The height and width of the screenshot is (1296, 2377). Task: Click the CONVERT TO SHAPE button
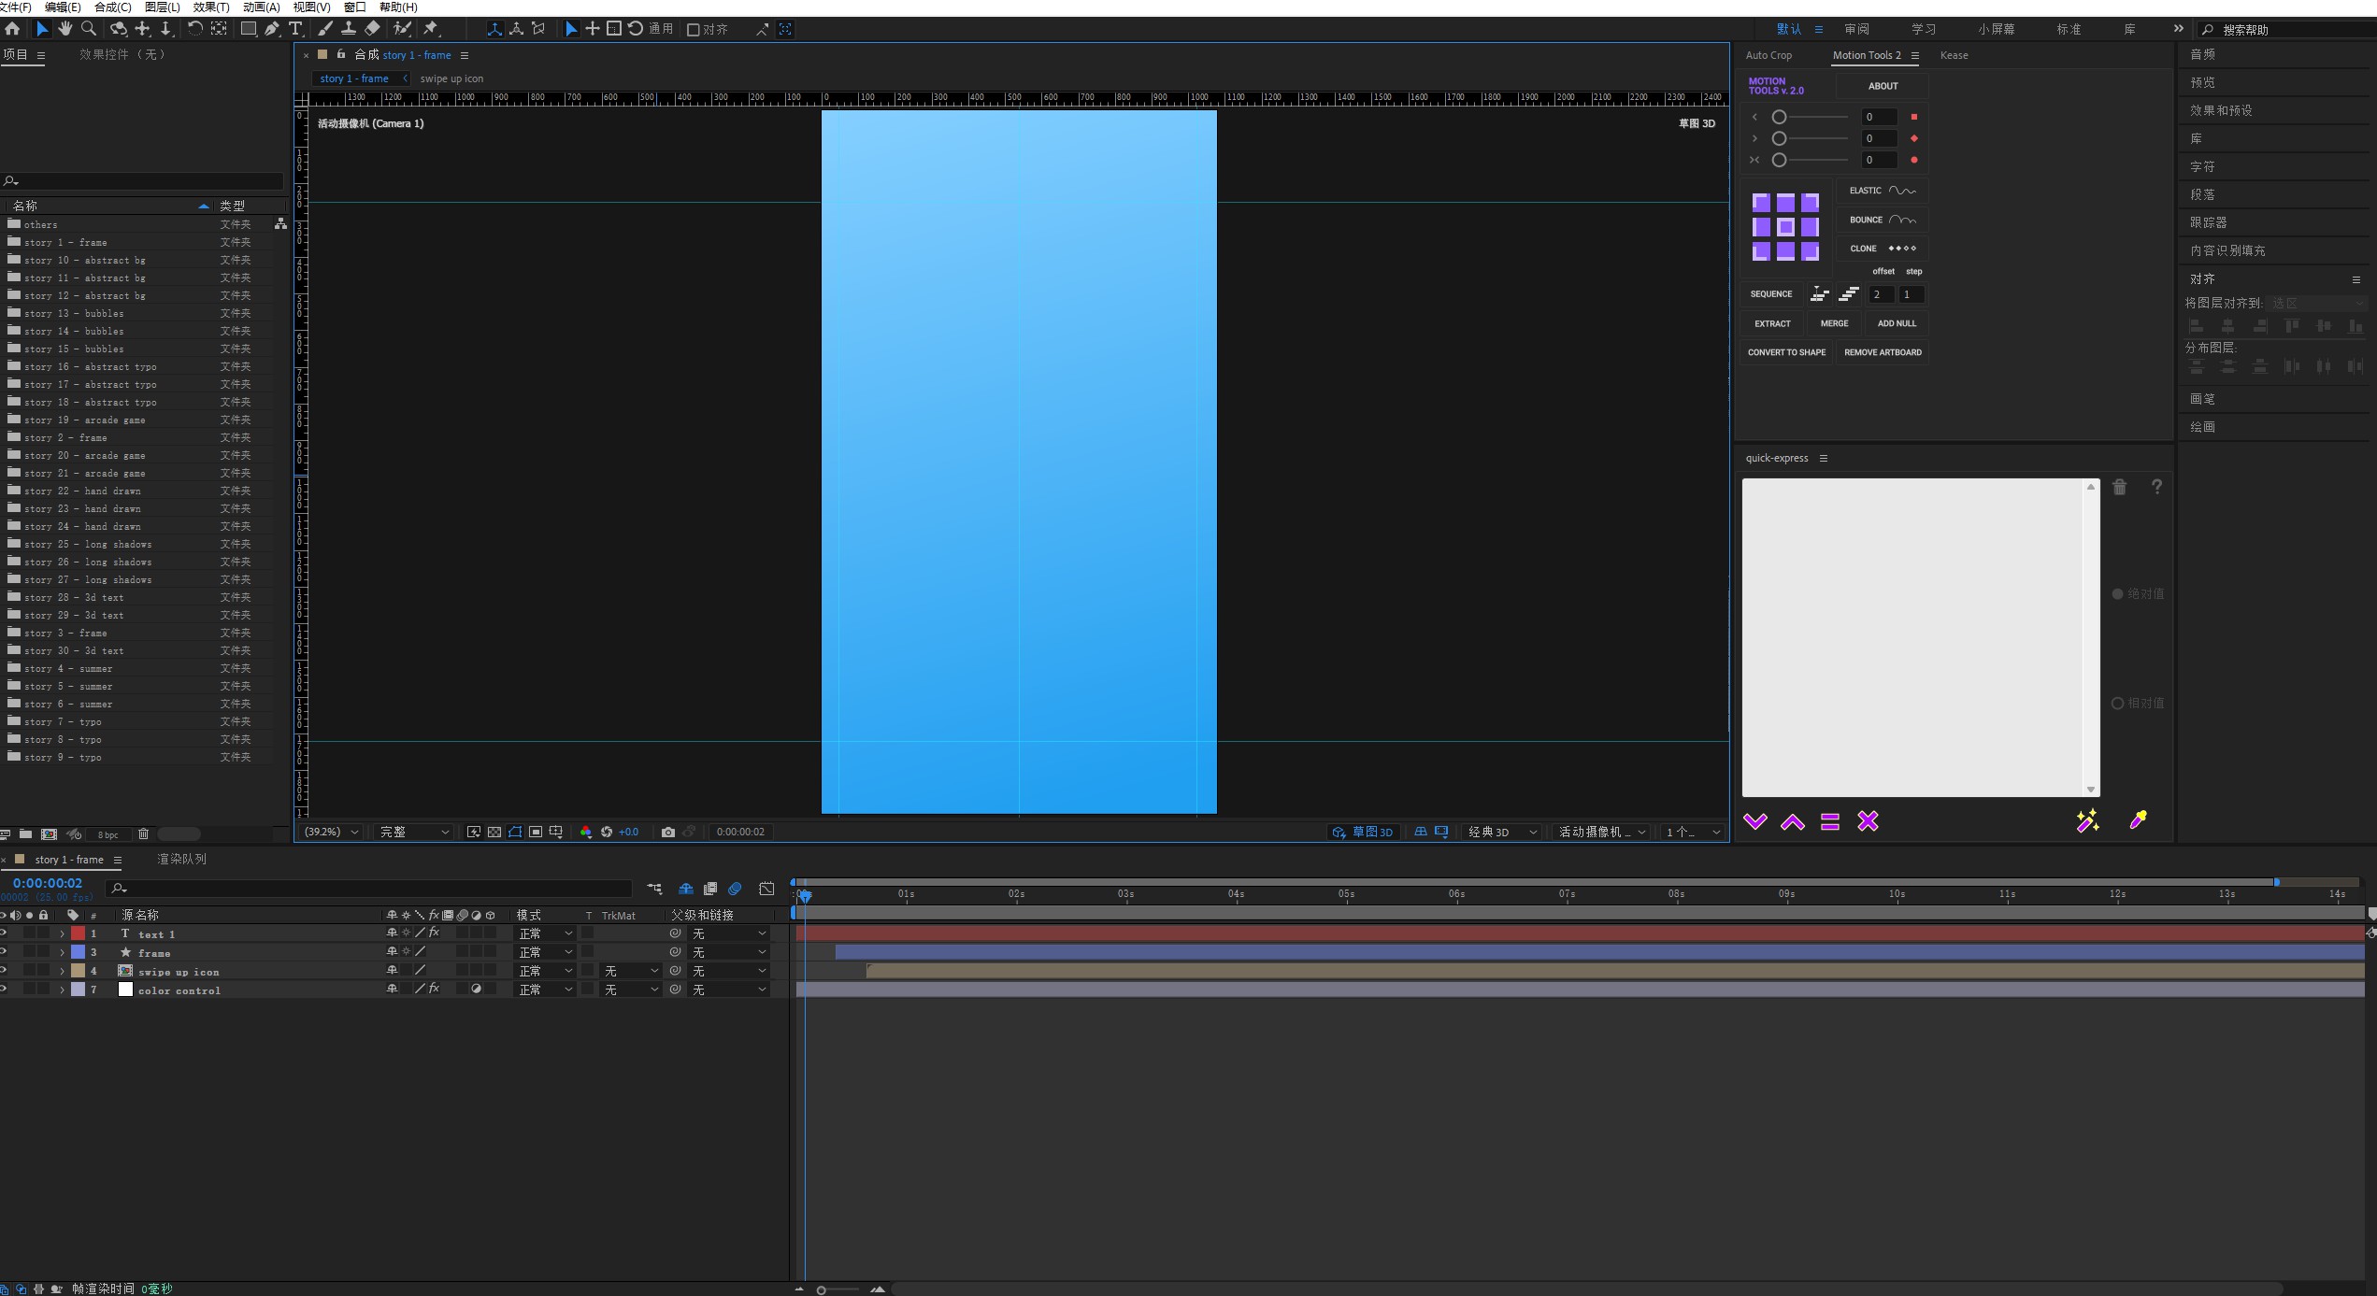[x=1786, y=352]
